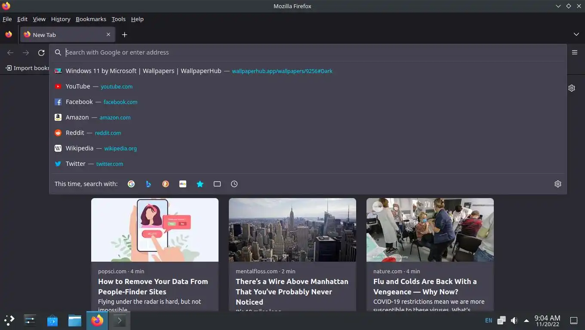Click Firefox logo in title bar
Screen dimensions: 585x330
tap(6, 6)
